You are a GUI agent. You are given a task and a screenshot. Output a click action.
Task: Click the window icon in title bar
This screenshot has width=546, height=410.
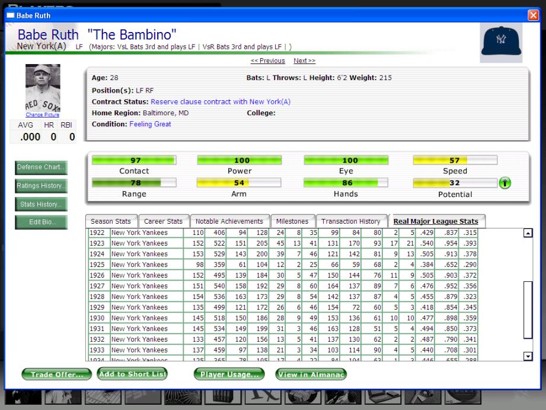pyautogui.click(x=11, y=15)
